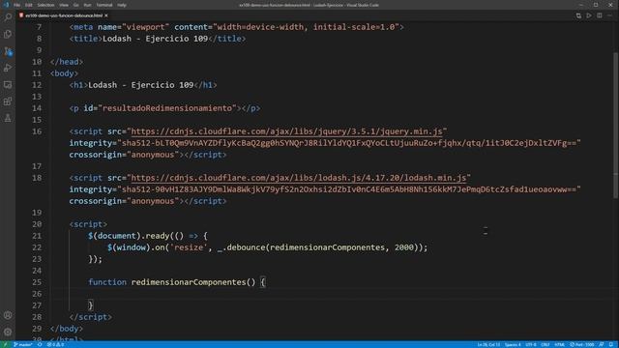Click the VS Code logo icon
619x348 pixels.
6,5
